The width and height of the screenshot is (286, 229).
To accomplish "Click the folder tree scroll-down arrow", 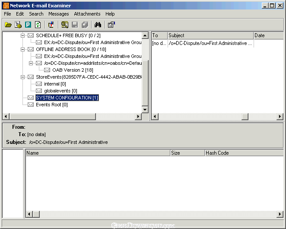I will 145,110.
